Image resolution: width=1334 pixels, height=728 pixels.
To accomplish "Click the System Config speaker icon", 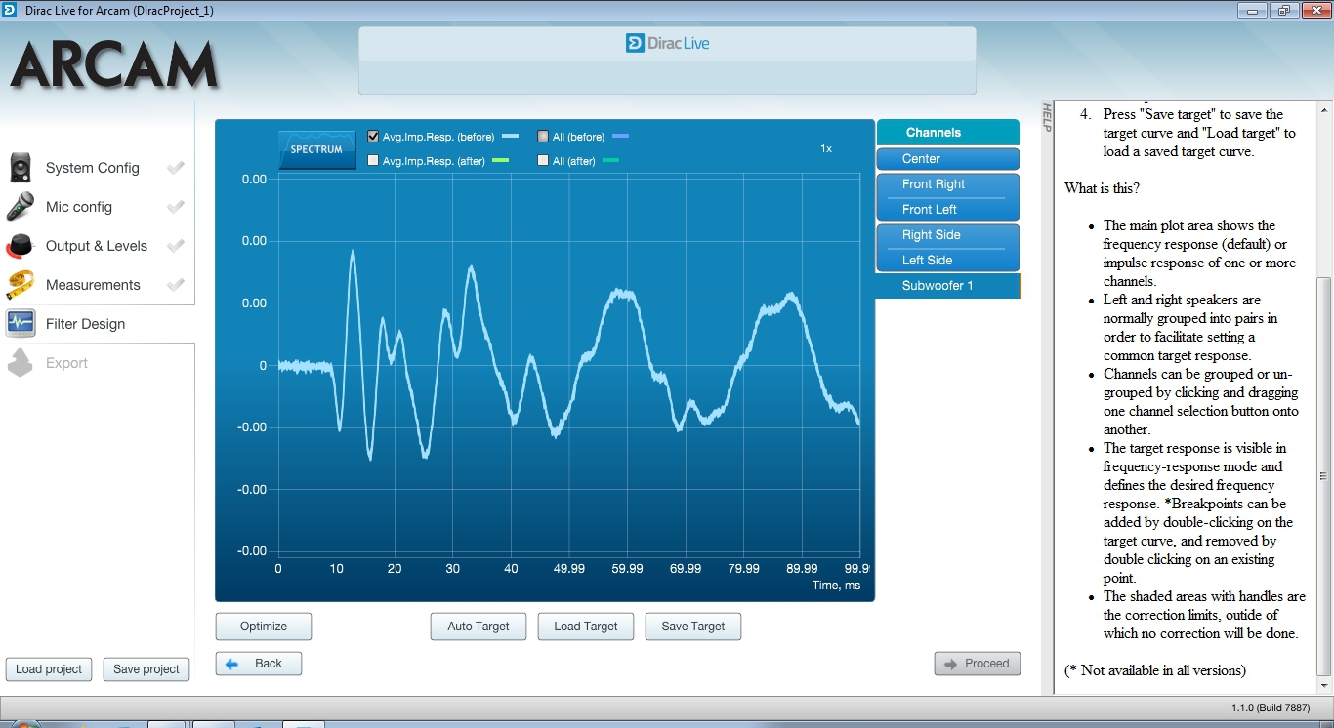I will (x=21, y=168).
